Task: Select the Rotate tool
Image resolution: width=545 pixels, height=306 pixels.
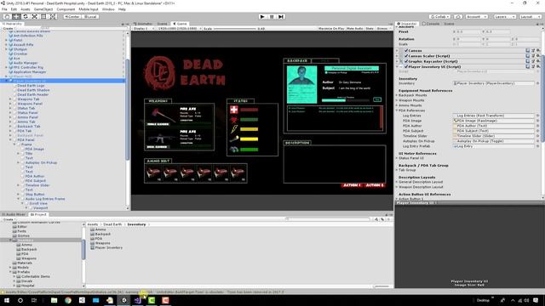Action: 25,17
